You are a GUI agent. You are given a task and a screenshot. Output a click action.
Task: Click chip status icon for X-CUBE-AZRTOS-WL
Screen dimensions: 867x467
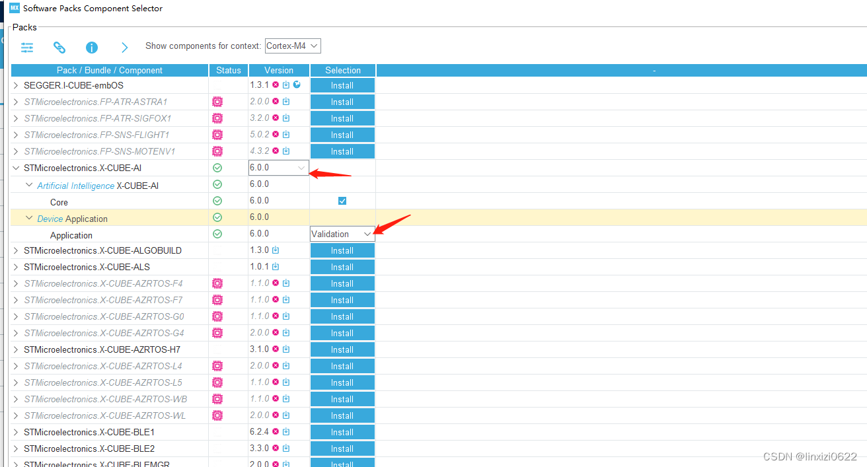(217, 415)
